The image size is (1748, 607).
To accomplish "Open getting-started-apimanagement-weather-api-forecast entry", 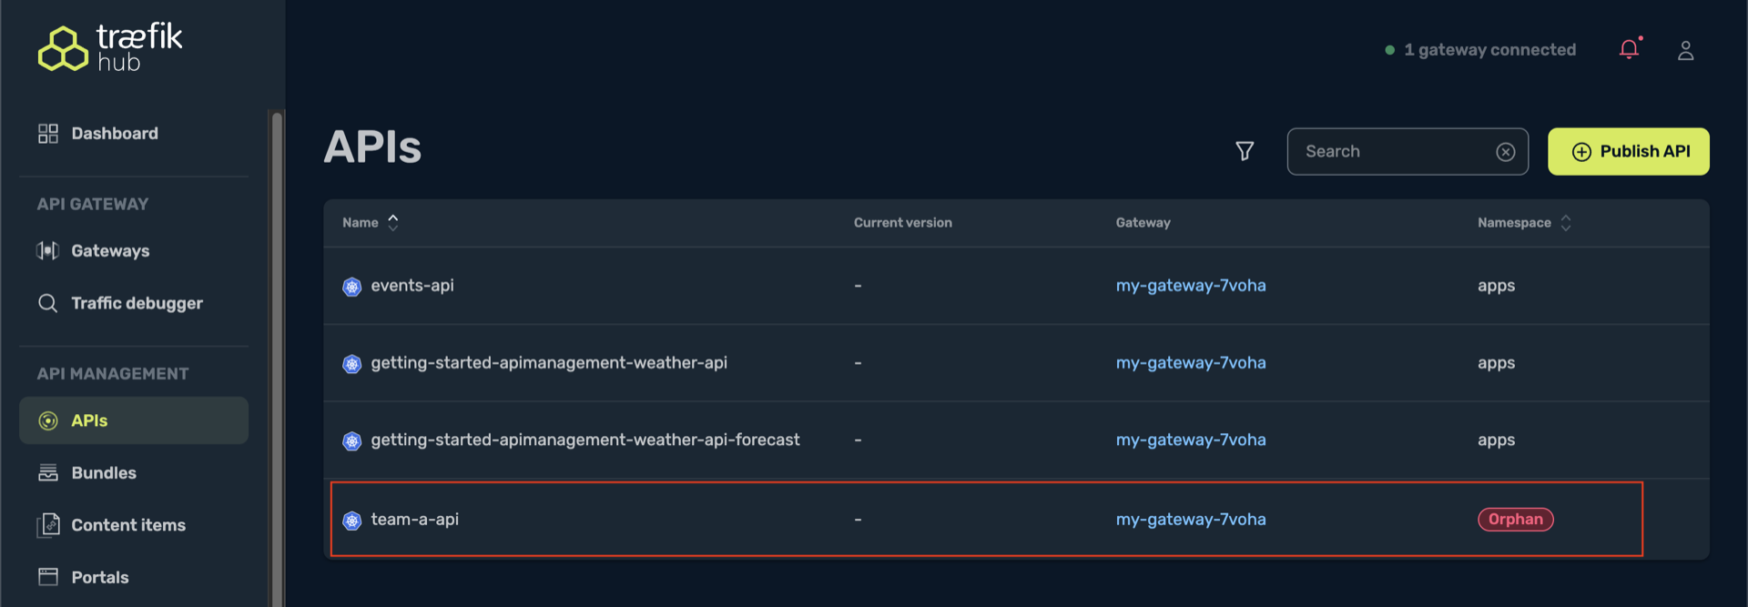I will [x=1016, y=440].
